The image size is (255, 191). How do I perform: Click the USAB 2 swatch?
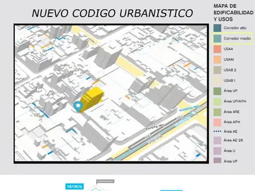[x=217, y=70]
